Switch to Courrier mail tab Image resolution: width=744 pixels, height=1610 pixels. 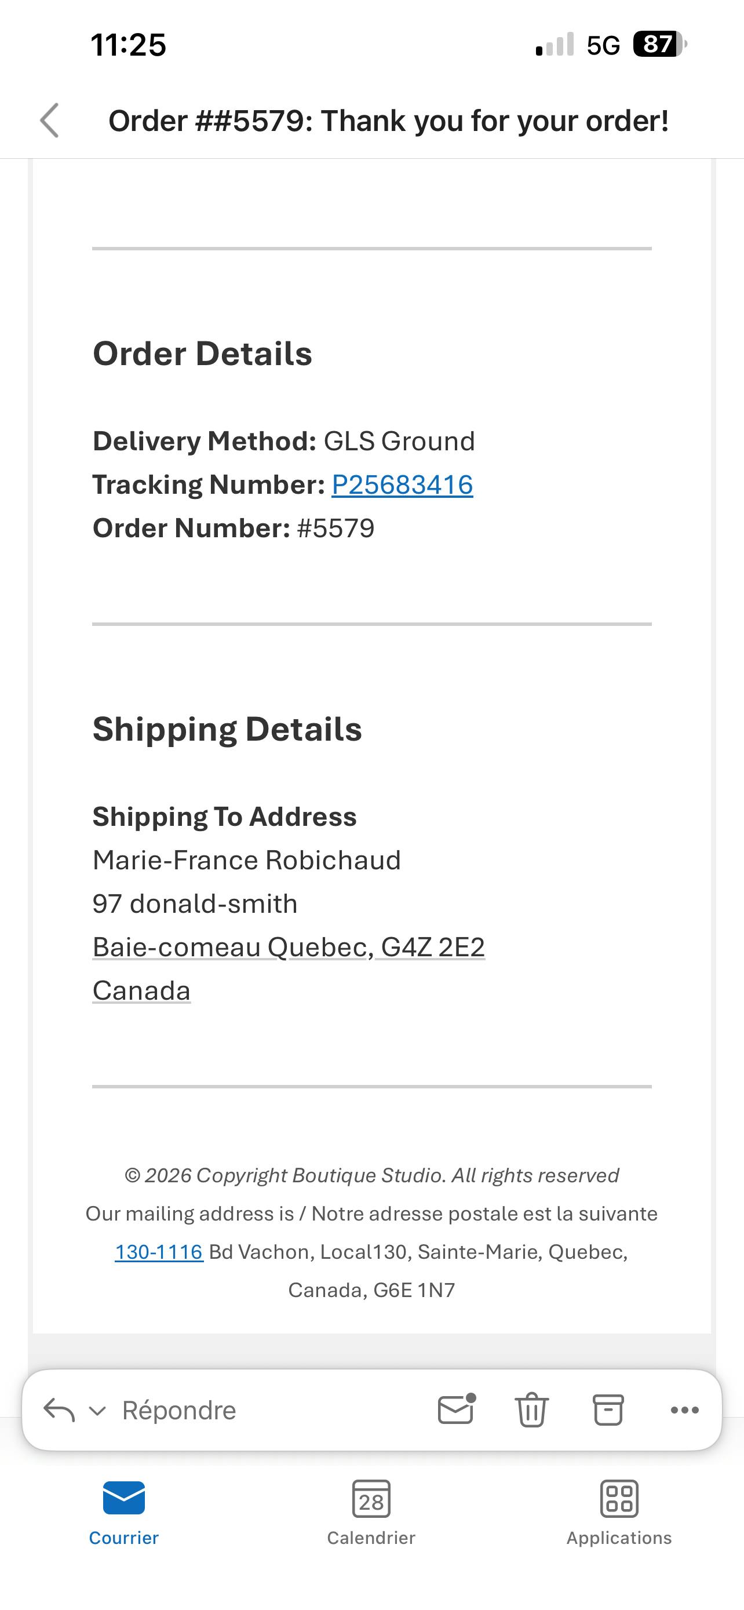(x=123, y=1513)
